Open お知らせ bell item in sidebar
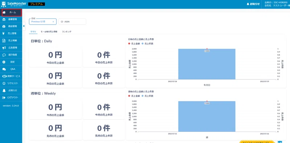 [x=11, y=91]
